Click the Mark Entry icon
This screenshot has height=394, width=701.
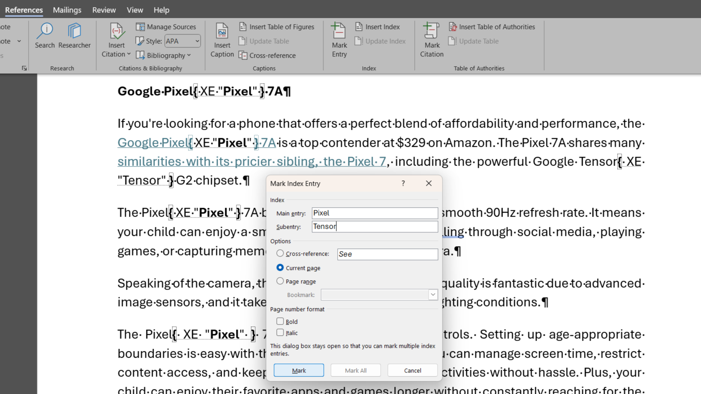click(339, 30)
